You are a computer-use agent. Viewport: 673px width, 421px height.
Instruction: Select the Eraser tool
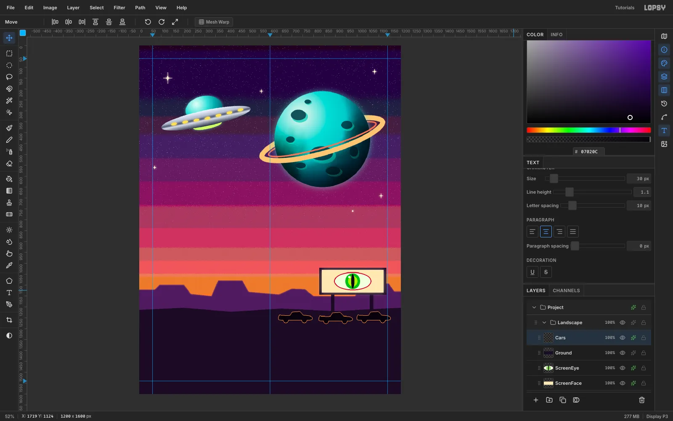tap(9, 163)
